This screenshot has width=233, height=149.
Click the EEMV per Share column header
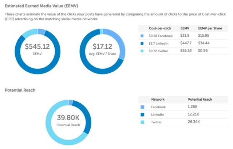pos(210,28)
